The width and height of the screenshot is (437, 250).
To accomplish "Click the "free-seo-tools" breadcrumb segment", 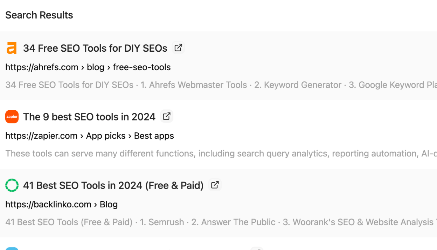I will pyautogui.click(x=141, y=67).
